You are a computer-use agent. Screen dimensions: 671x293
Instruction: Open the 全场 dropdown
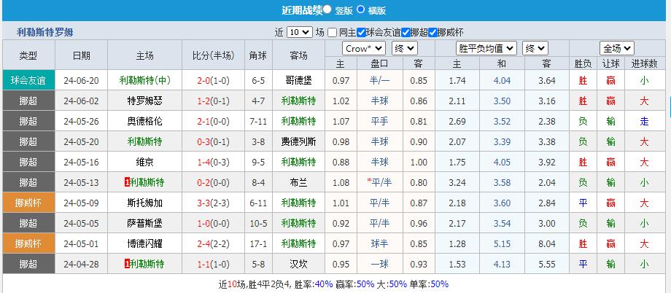(x=616, y=49)
